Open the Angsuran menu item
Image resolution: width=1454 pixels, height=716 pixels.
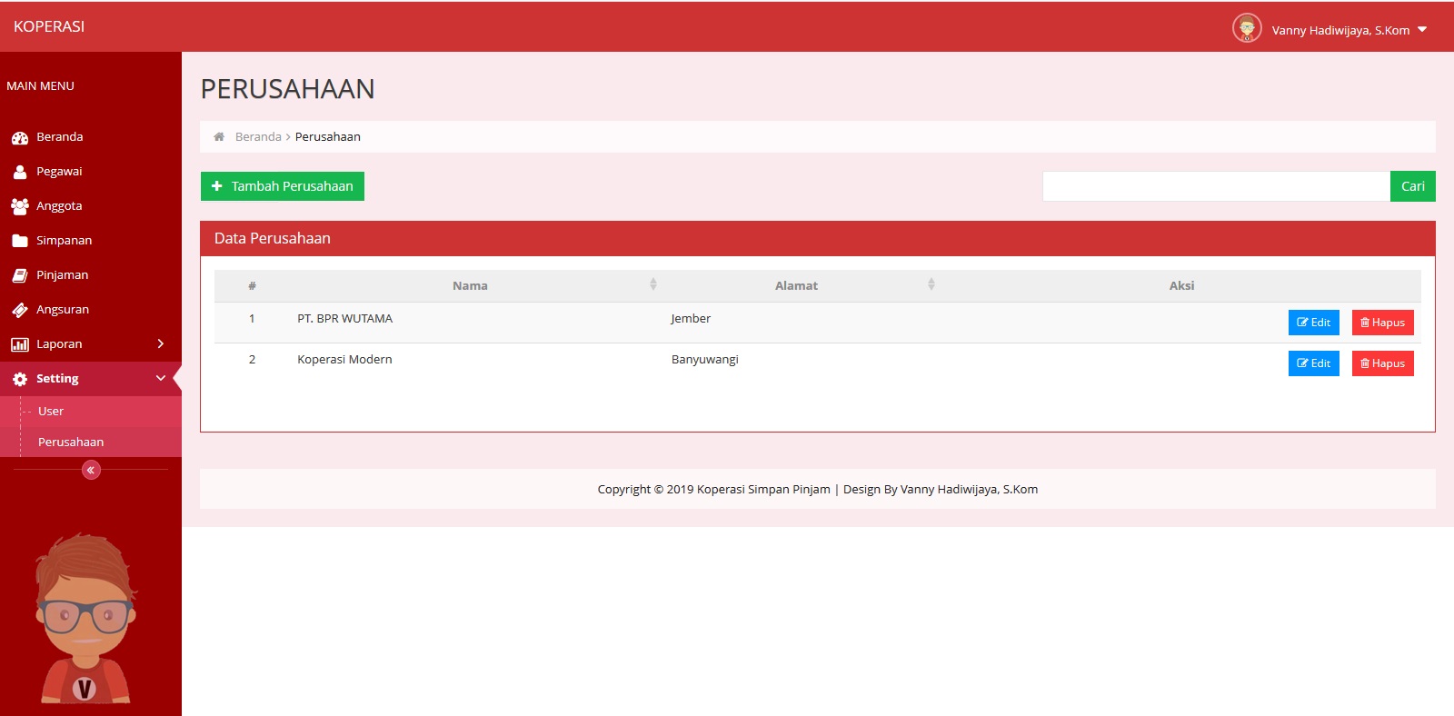click(91, 309)
